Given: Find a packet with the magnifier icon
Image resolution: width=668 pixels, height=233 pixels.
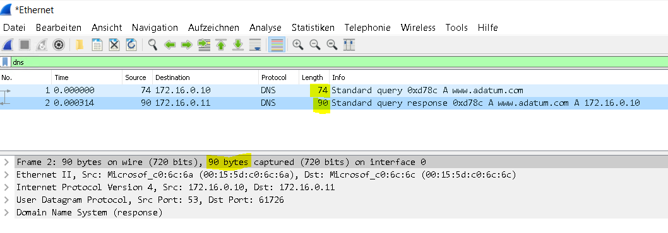Looking at the screenshot, I should click(153, 45).
